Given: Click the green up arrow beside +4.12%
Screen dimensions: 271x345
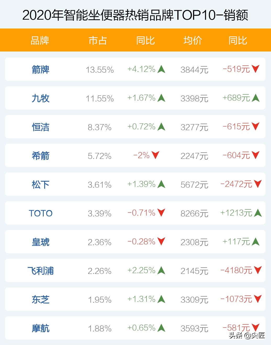Looking at the screenshot, I should 161,69.
